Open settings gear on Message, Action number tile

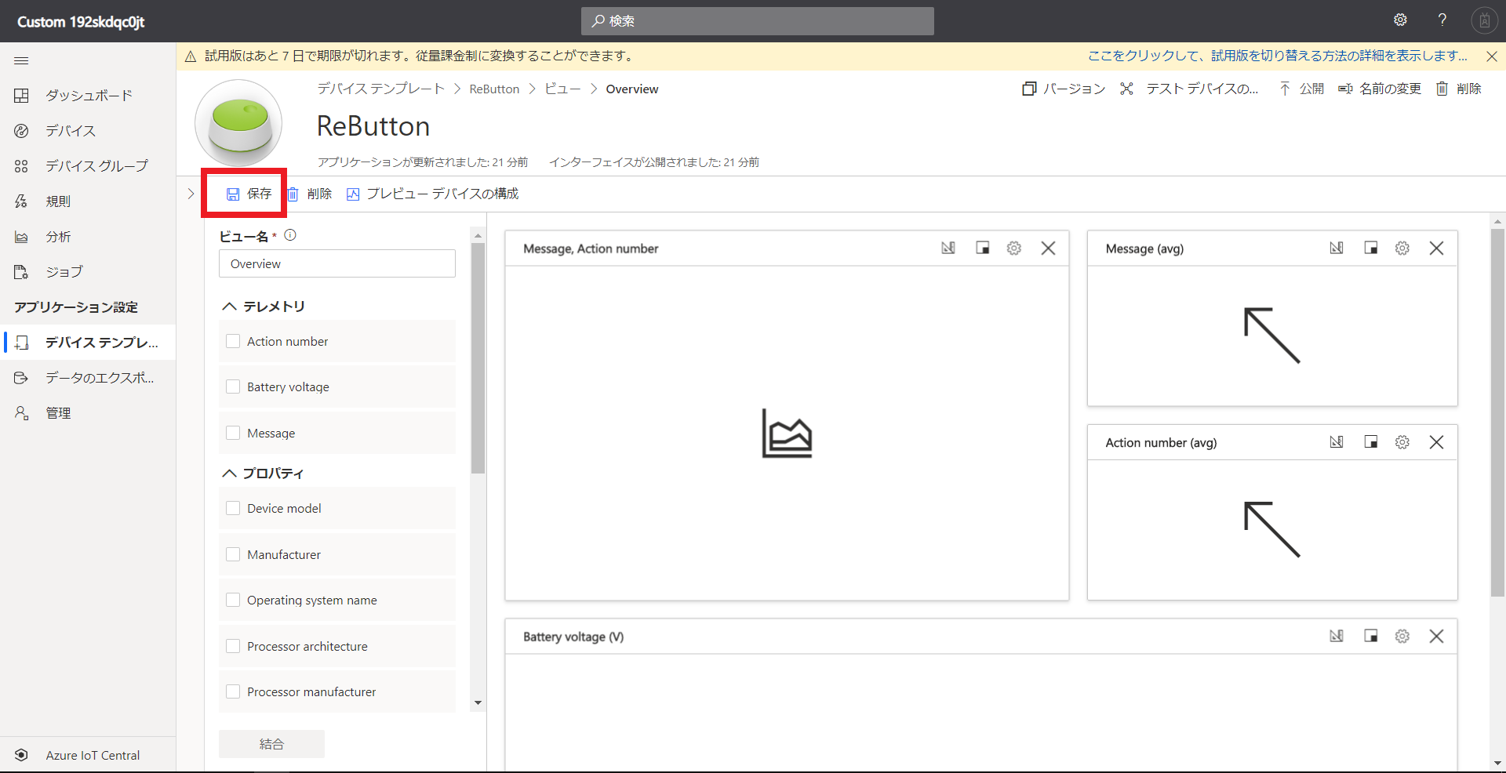(x=1014, y=249)
